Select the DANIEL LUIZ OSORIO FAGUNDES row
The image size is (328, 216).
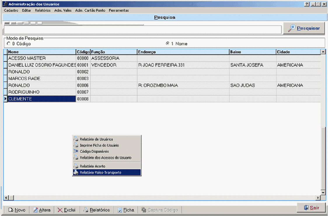click(42, 65)
